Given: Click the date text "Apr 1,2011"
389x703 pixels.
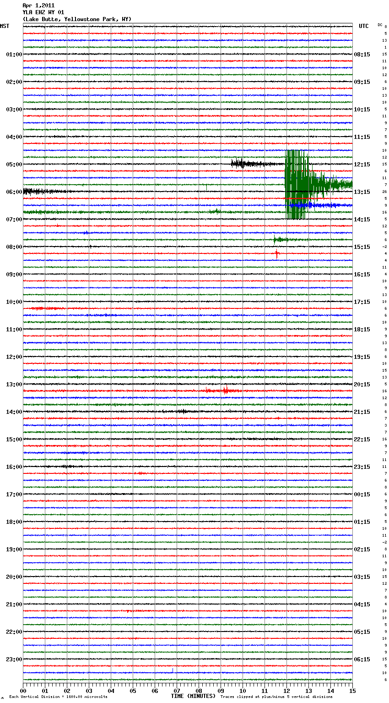Looking at the screenshot, I should (x=38, y=5).
